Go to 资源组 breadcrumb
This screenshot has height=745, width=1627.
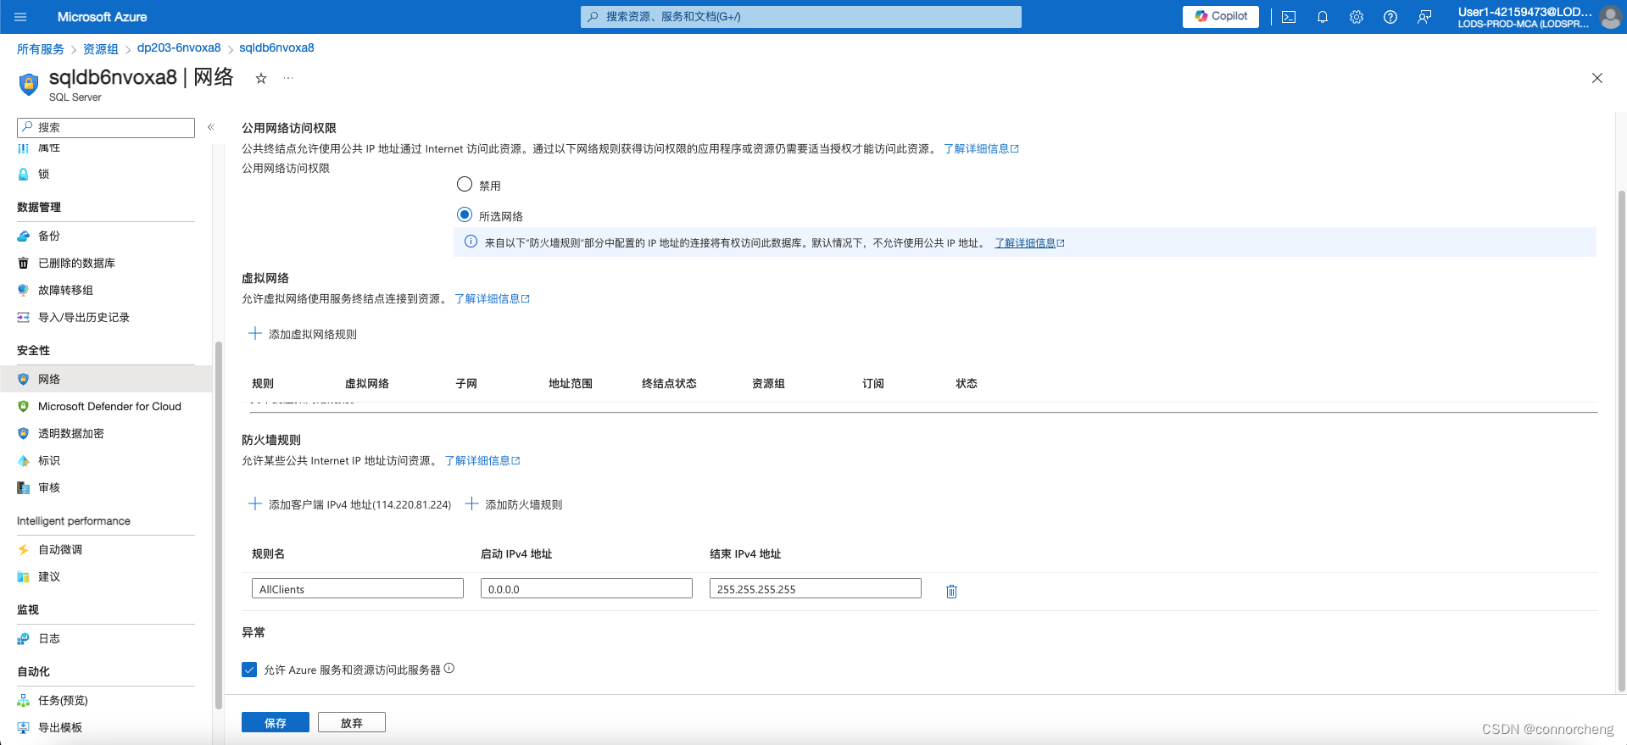point(101,48)
